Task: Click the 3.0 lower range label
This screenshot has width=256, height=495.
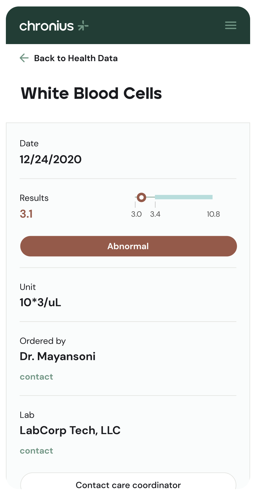Action: [136, 214]
